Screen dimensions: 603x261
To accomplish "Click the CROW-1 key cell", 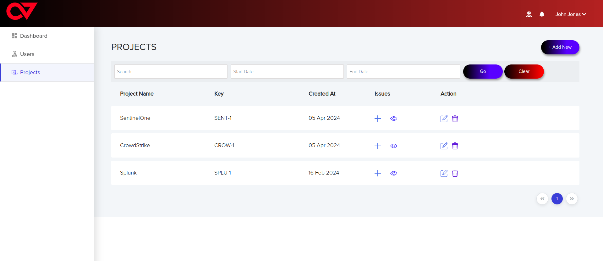I will pos(224,145).
